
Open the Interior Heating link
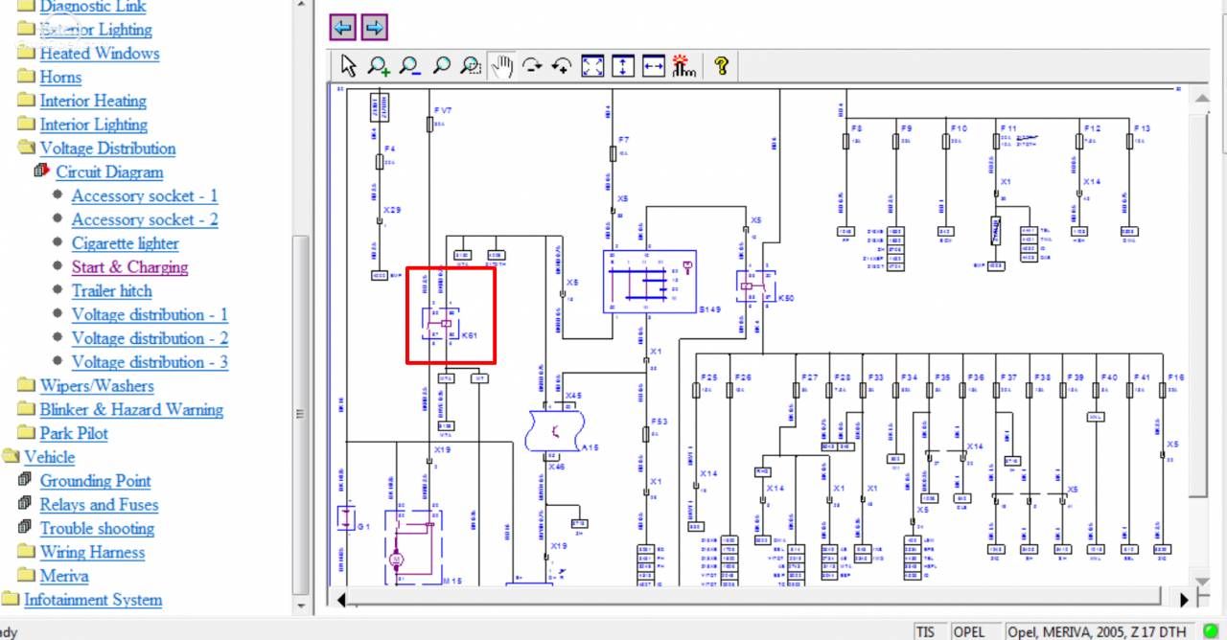[x=93, y=101]
